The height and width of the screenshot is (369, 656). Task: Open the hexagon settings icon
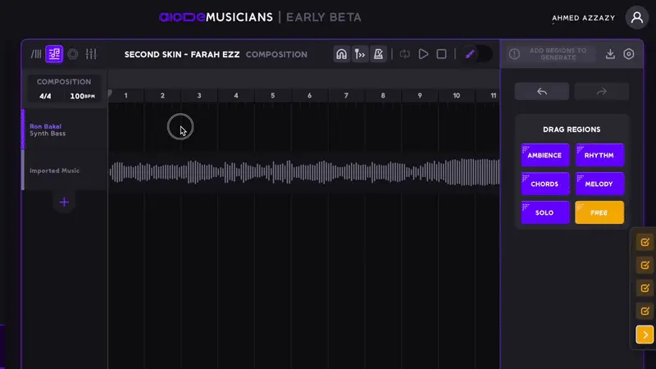pos(629,54)
